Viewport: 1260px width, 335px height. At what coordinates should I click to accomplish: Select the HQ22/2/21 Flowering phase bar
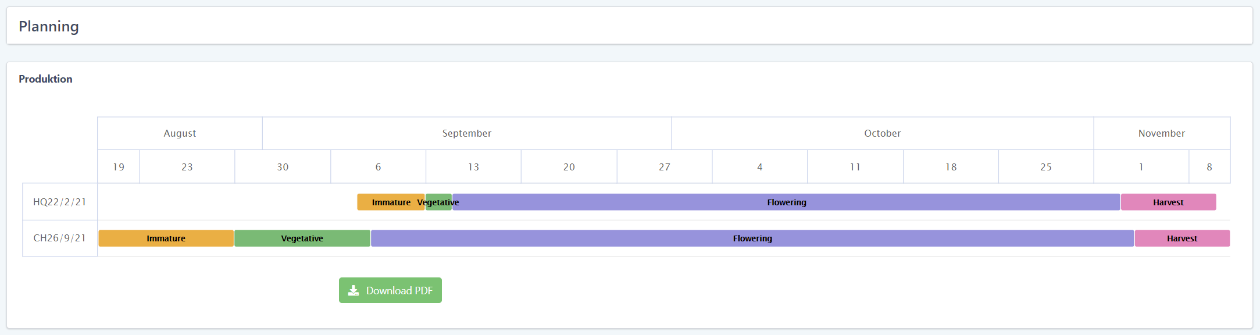click(786, 202)
